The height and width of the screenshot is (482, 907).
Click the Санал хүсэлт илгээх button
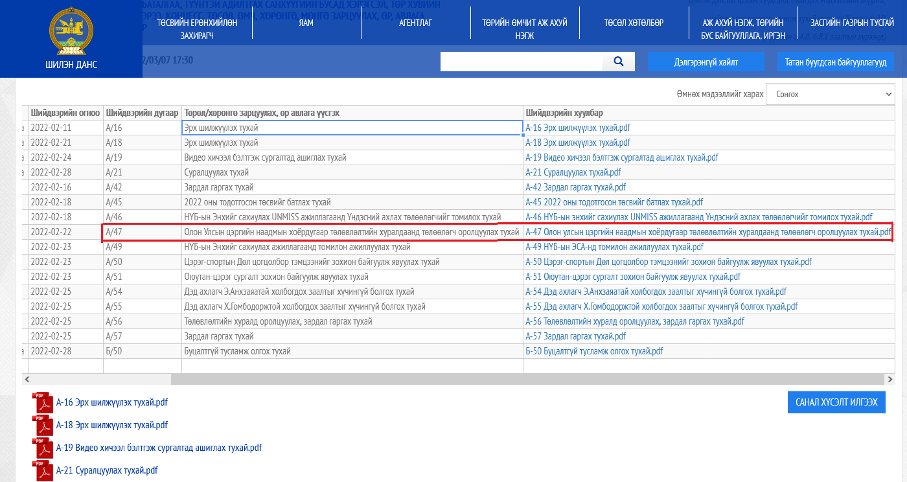pyautogui.click(x=836, y=402)
